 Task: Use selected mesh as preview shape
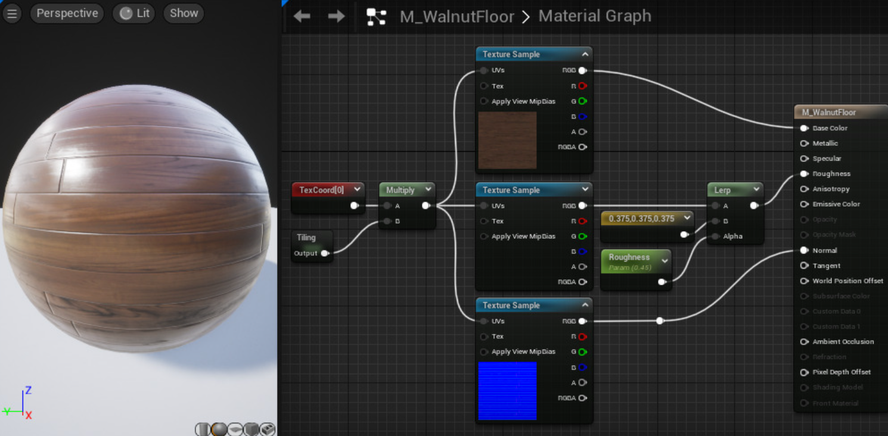[x=267, y=429]
